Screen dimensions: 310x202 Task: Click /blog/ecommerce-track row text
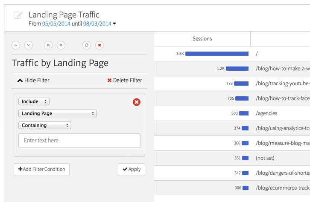pos(283,188)
